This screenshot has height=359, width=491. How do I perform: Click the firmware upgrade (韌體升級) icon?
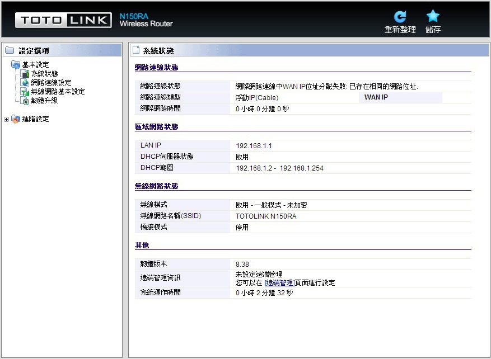pos(25,101)
